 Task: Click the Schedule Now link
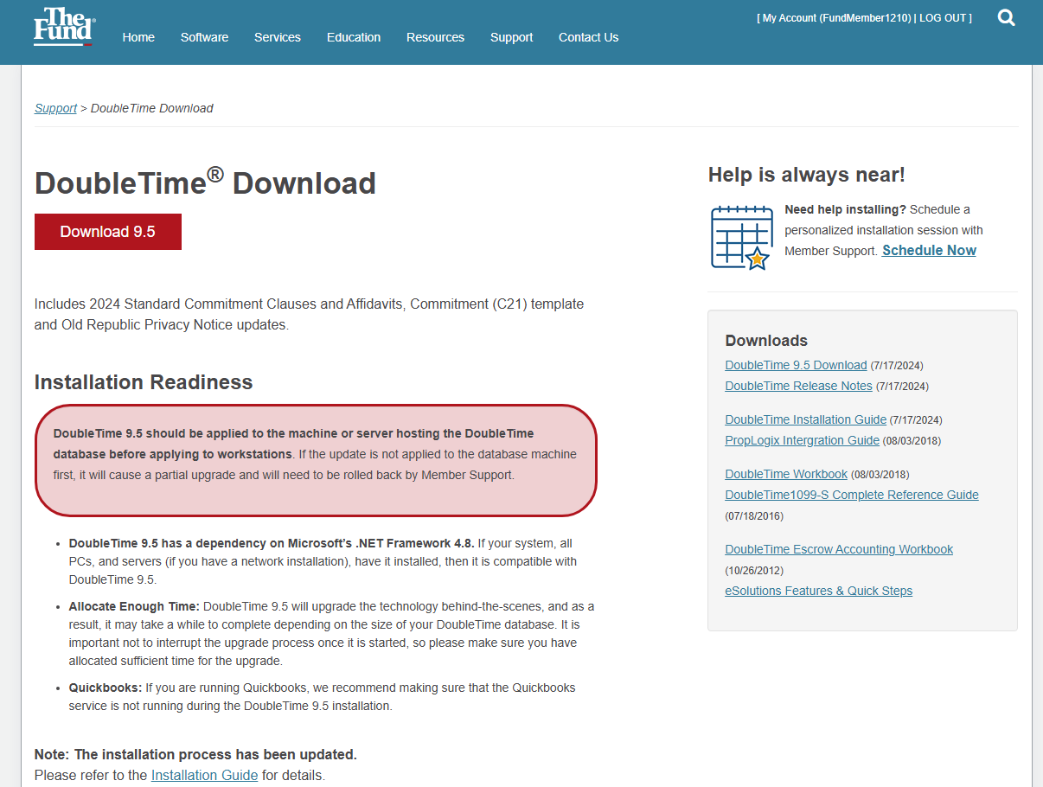(929, 250)
